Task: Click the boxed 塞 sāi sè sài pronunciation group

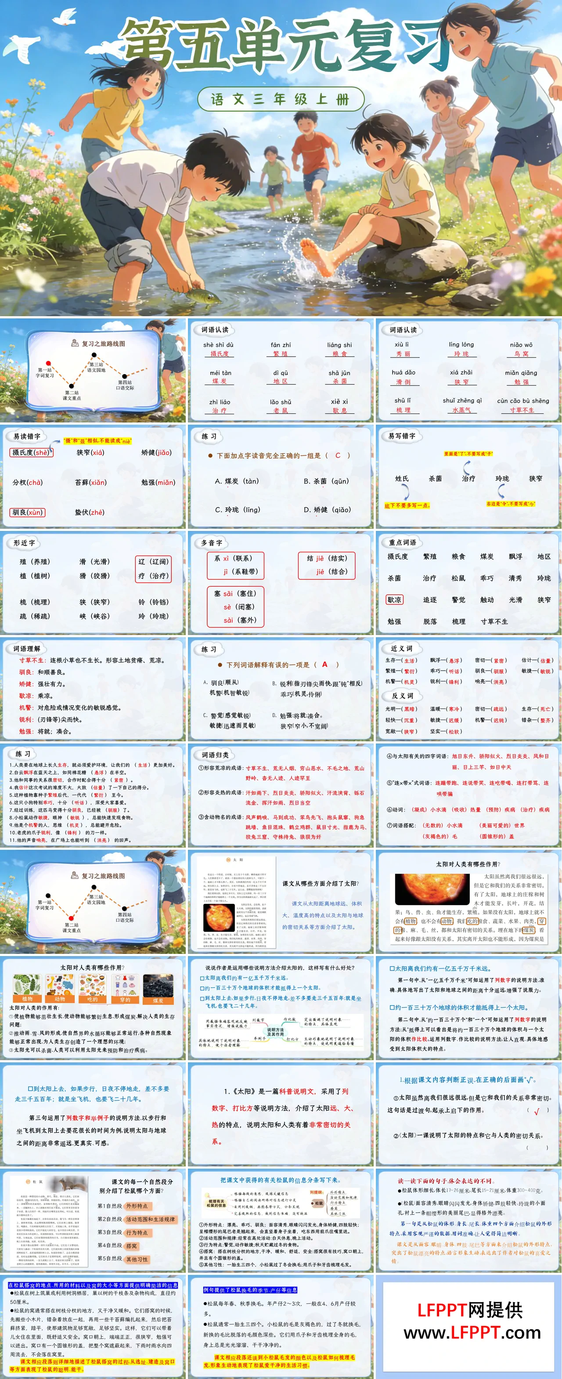Action: (235, 606)
